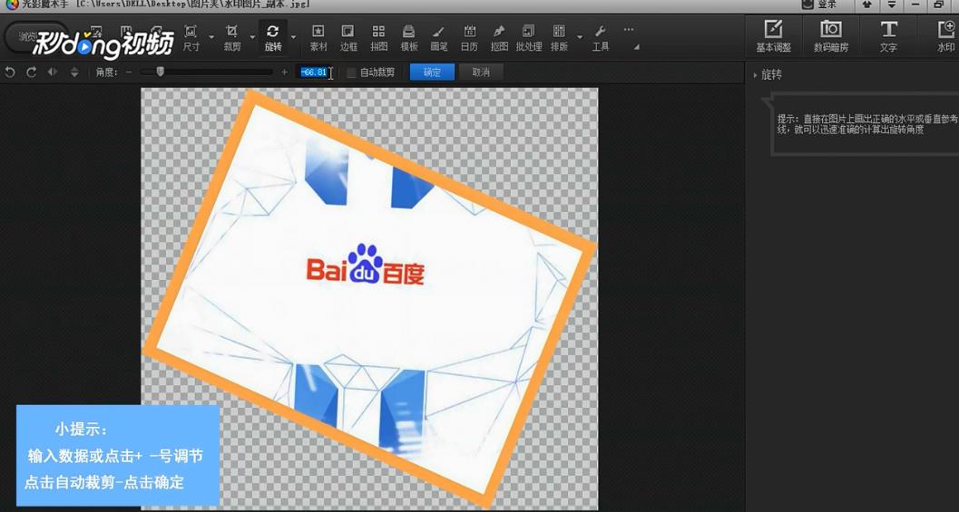Select the 画笔 (Brush) tool
This screenshot has width=959, height=512.
[438, 38]
